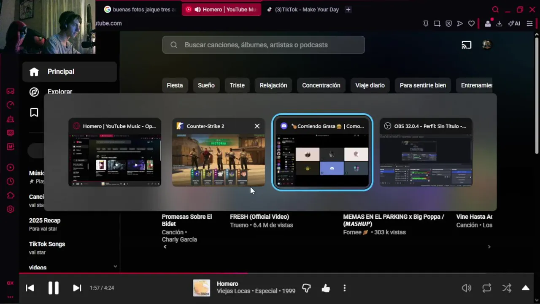Open the Opera account profile icon

tap(488, 24)
